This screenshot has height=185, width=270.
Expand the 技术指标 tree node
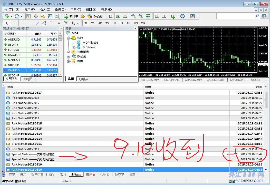(68, 52)
